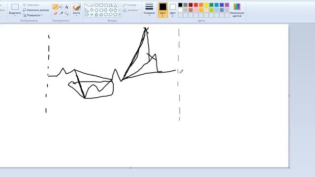
Task: Pick the green color swatch
Action: (211, 5)
